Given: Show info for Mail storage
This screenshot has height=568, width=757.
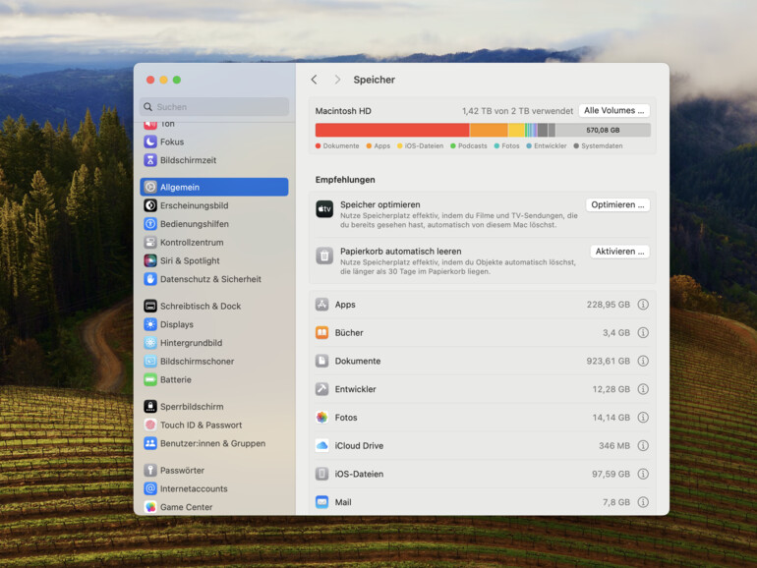Looking at the screenshot, I should 643,502.
